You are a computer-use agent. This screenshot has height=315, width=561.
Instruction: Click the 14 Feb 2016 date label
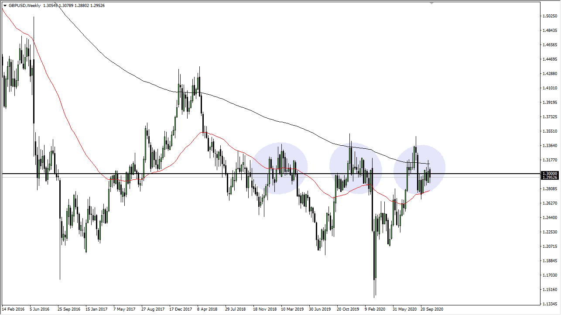point(14,309)
